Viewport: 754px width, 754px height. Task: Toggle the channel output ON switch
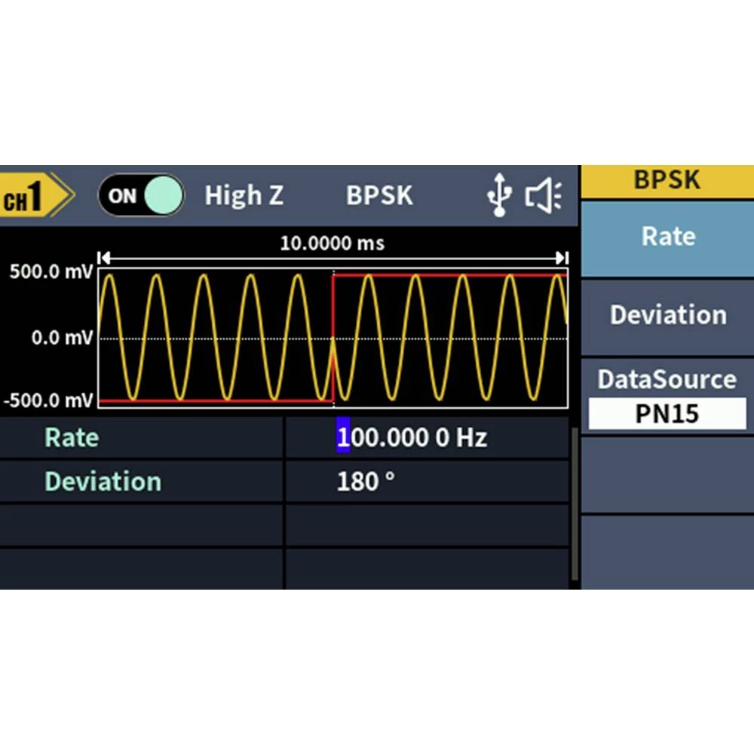click(140, 196)
